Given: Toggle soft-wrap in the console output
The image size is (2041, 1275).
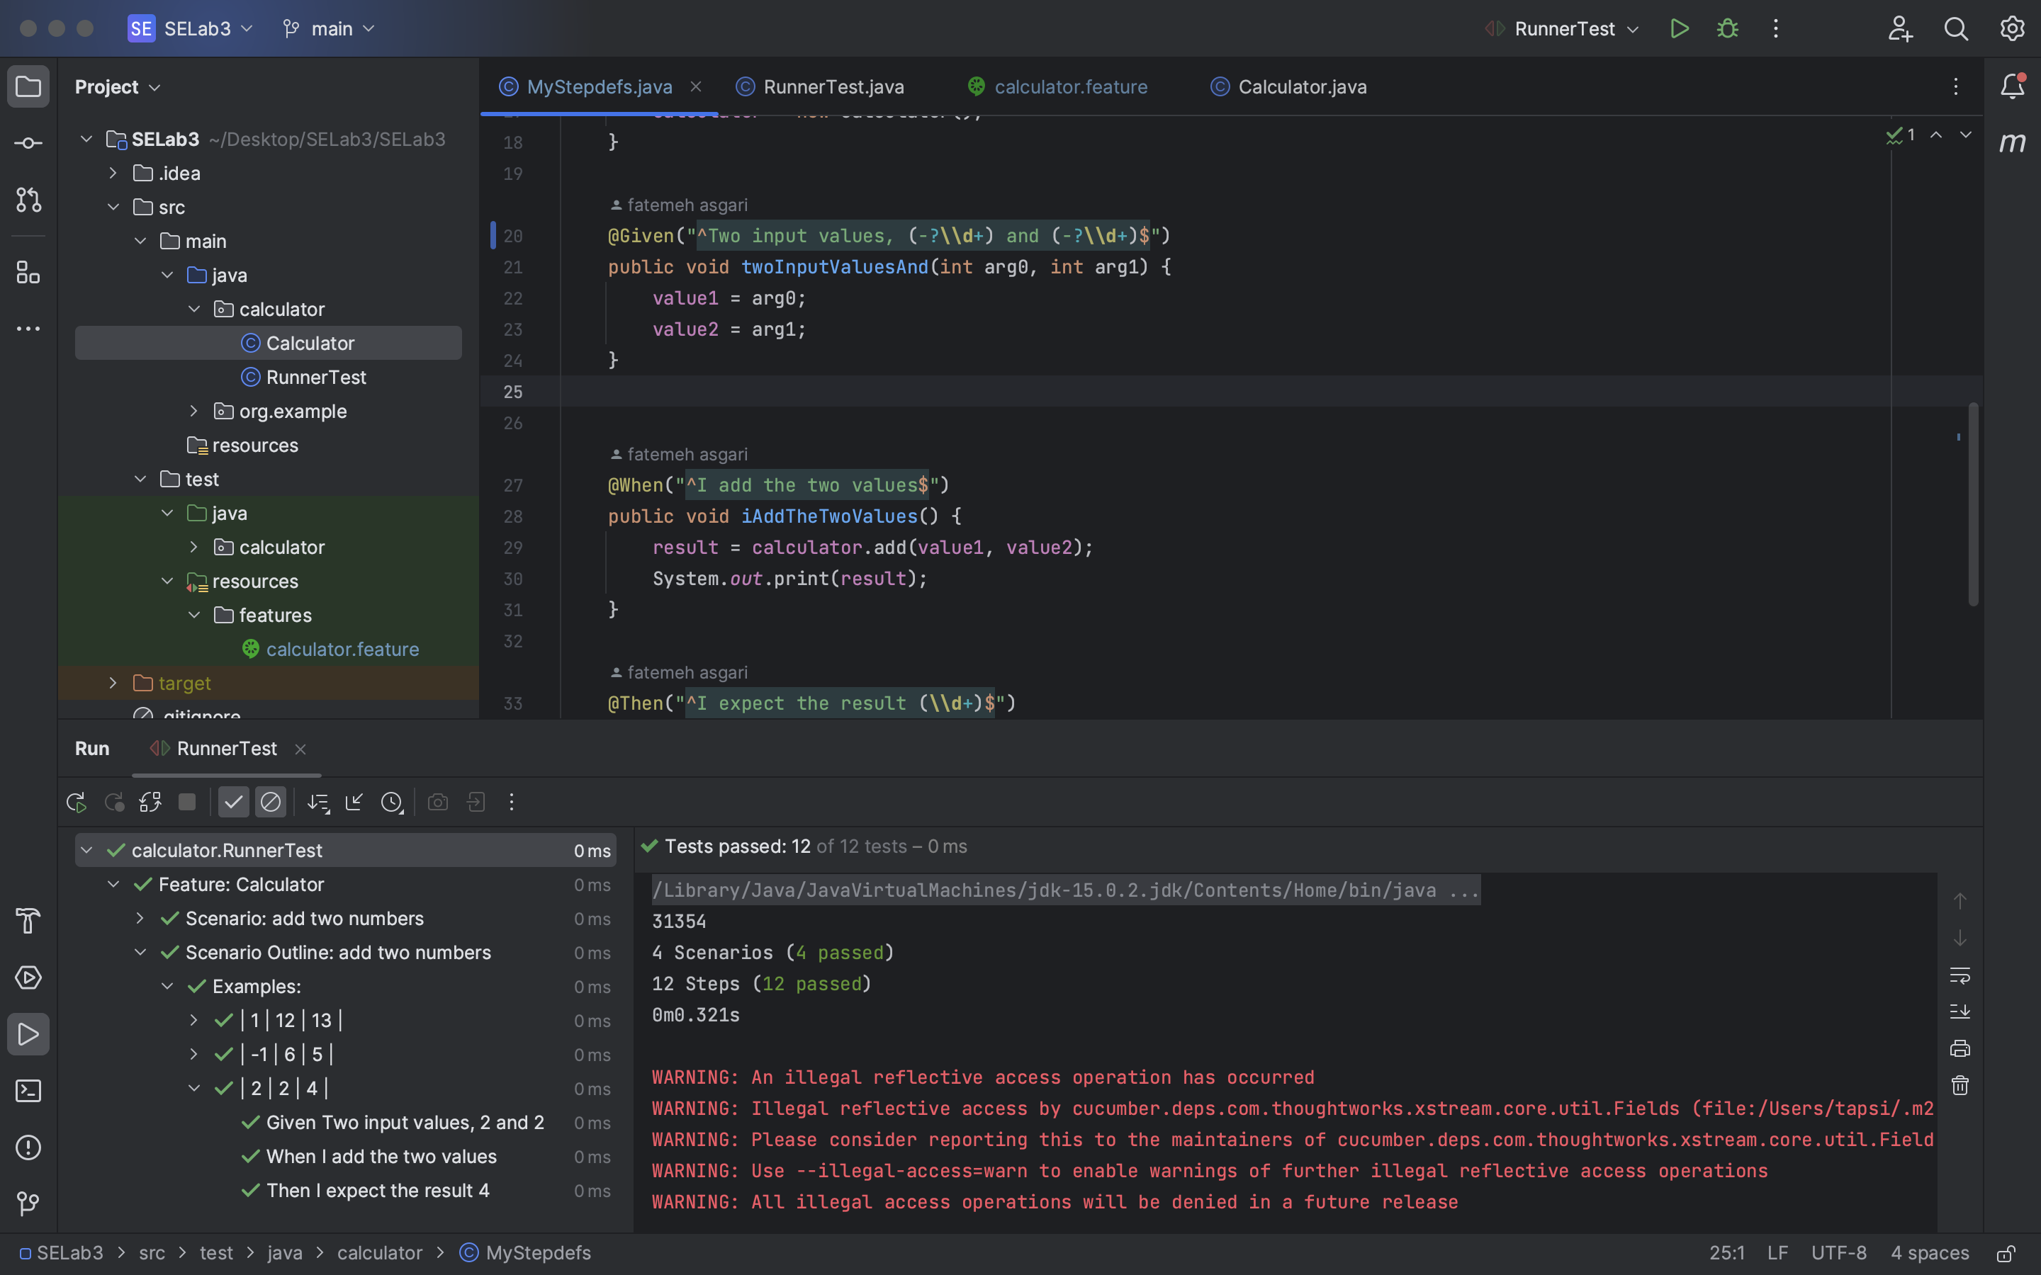Looking at the screenshot, I should tap(1960, 975).
